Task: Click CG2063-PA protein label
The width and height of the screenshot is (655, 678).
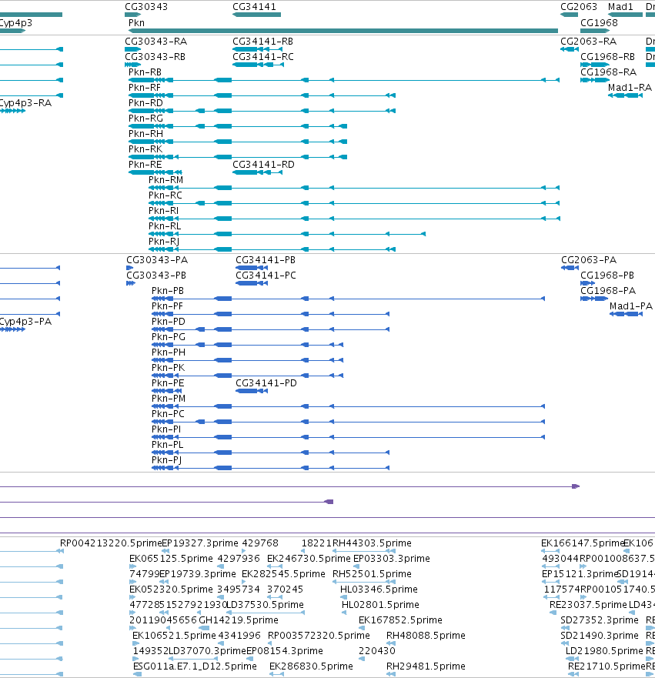Action: click(x=589, y=260)
